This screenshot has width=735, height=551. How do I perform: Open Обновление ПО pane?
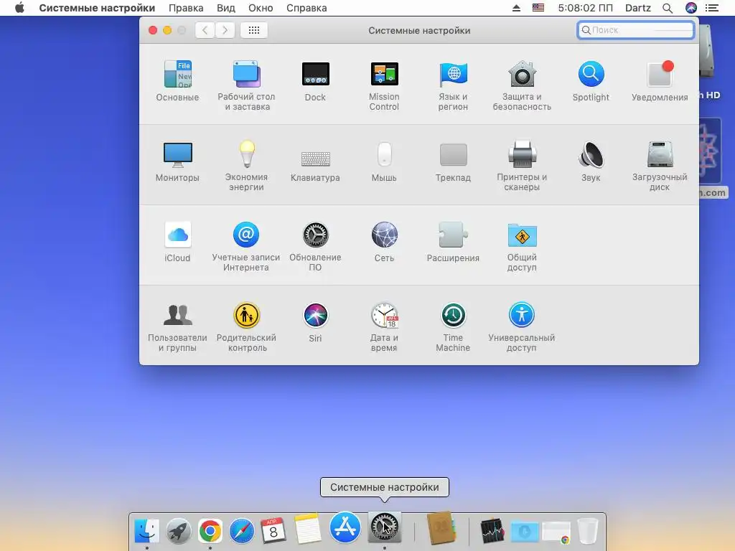[315, 247]
